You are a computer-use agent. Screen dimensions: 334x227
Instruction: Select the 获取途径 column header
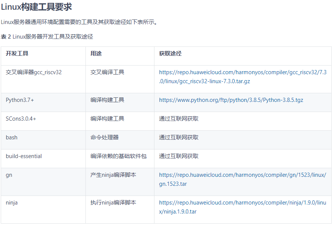point(169,53)
